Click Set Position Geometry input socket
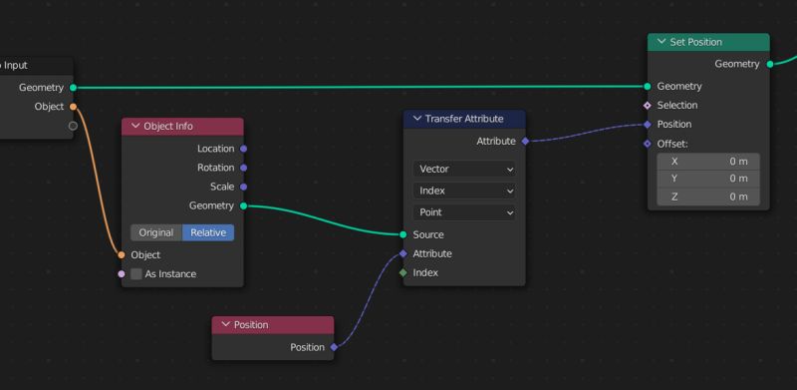Image resolution: width=797 pixels, height=390 pixels. [x=647, y=86]
